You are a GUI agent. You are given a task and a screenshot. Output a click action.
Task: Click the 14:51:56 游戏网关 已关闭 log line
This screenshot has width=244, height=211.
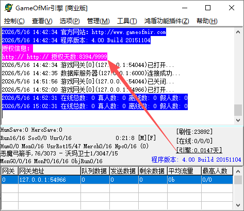click(88, 81)
